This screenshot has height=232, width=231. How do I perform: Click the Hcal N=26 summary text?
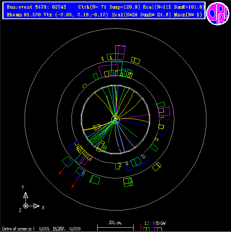click(x=141, y=14)
